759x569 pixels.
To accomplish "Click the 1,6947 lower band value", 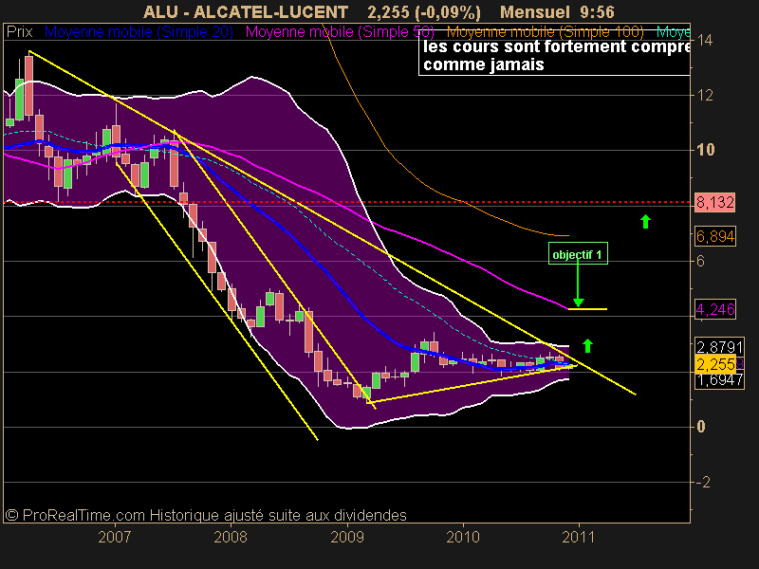I will [719, 380].
